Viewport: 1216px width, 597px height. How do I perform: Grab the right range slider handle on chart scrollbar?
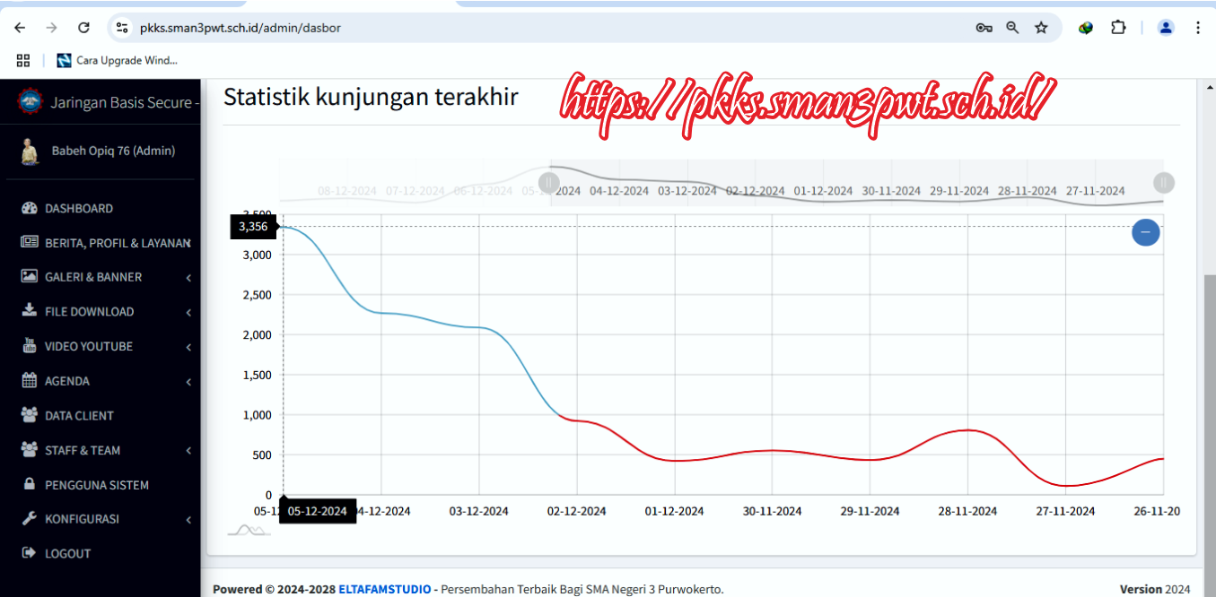pyautogui.click(x=1163, y=183)
